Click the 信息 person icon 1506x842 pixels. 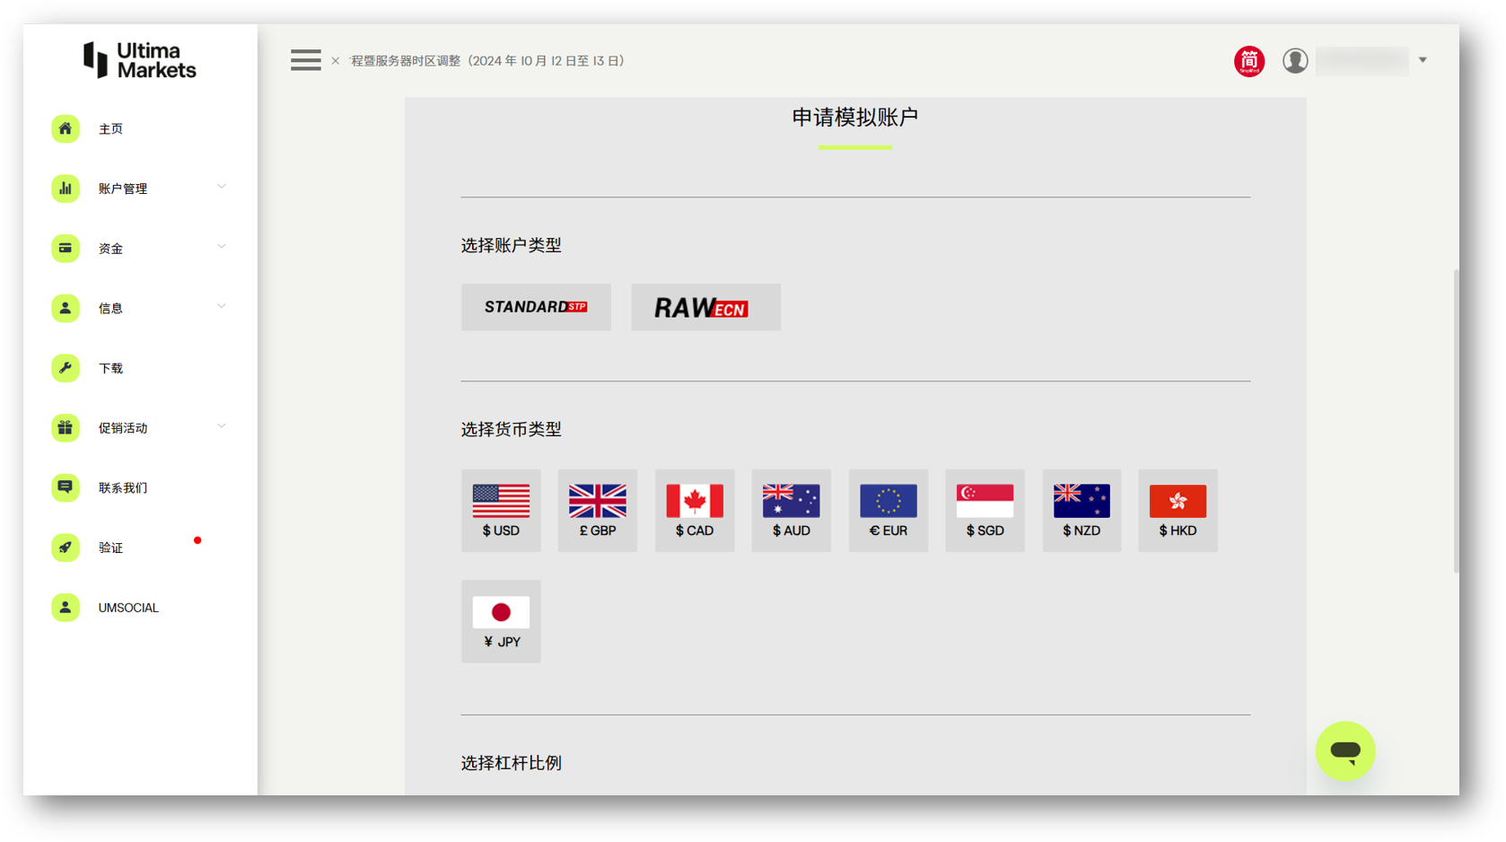click(x=66, y=308)
